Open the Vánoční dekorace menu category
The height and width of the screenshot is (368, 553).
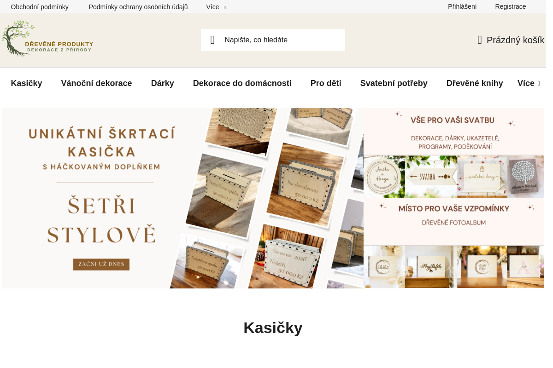click(97, 83)
